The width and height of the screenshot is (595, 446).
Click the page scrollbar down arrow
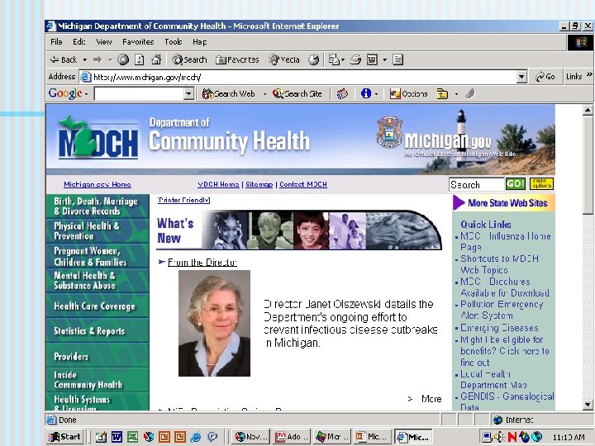(588, 404)
